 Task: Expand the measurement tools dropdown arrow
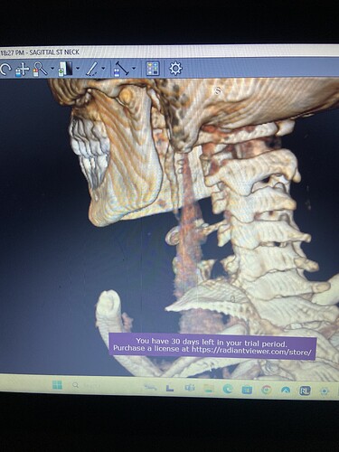click(134, 69)
